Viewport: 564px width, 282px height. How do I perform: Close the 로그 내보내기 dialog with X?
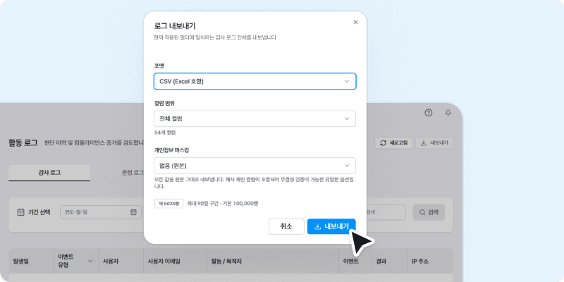click(355, 23)
